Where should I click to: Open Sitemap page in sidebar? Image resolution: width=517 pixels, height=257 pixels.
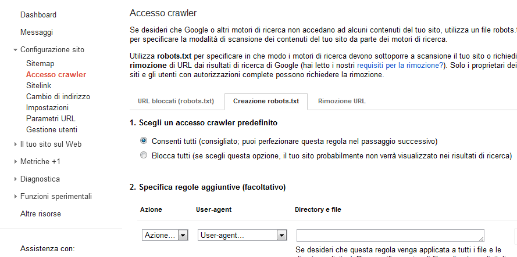coord(40,63)
